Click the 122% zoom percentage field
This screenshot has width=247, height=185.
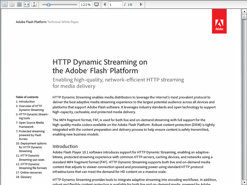(85, 4)
